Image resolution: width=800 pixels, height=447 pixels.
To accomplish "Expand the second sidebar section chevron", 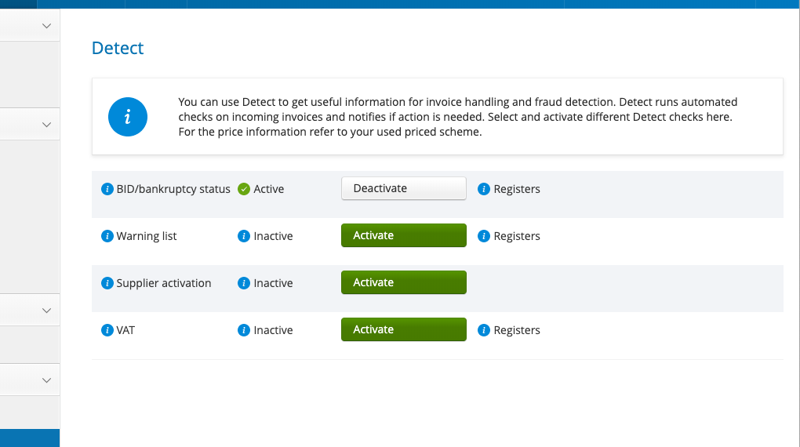I will pos(46,125).
